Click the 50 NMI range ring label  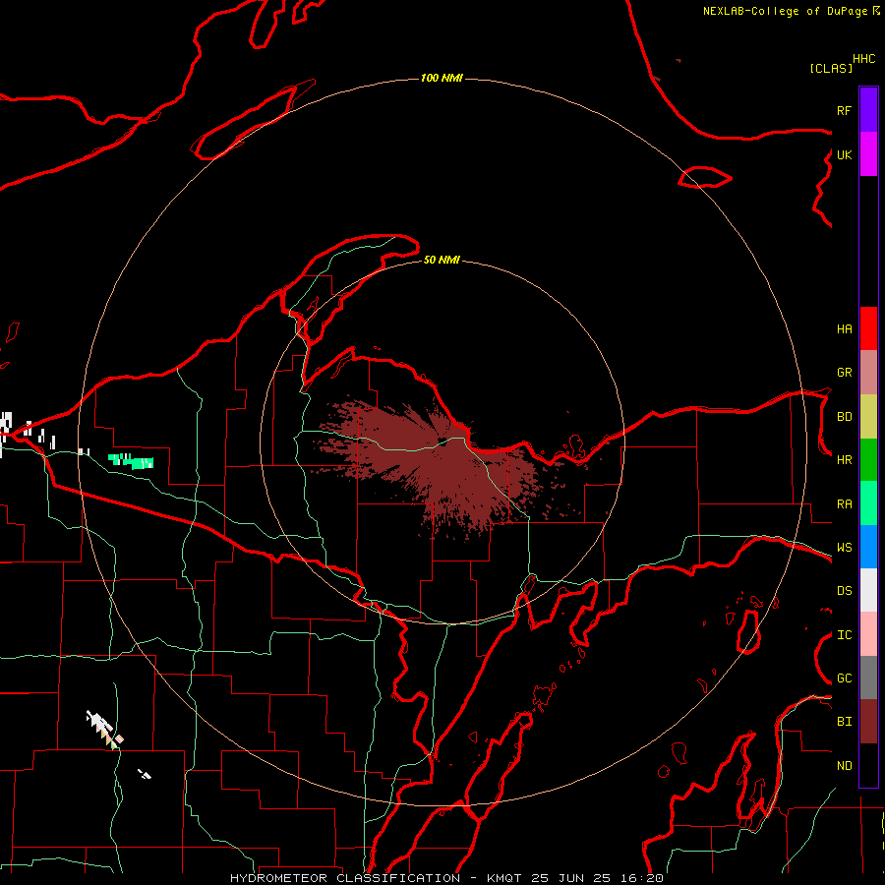click(x=442, y=261)
